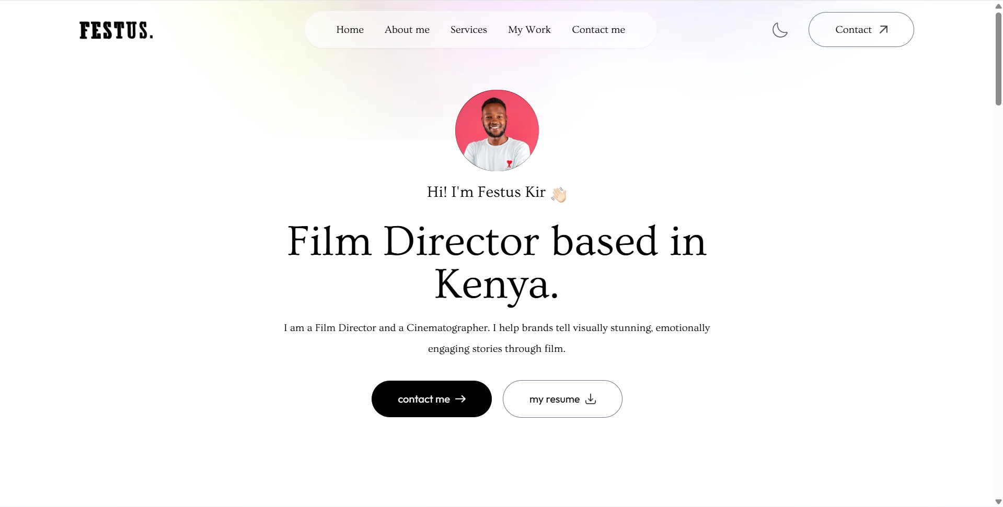Open the Home nav link
This screenshot has width=1003, height=507.
pyautogui.click(x=350, y=30)
